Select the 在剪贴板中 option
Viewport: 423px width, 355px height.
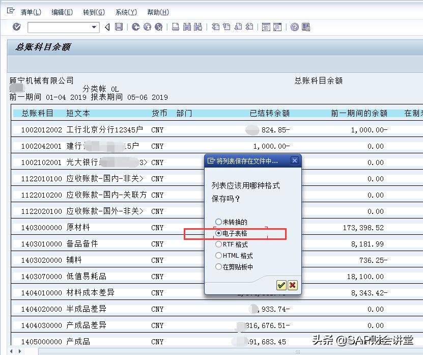[218, 266]
